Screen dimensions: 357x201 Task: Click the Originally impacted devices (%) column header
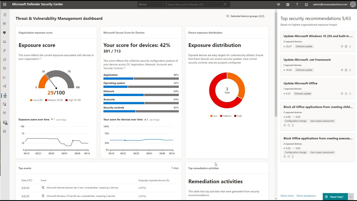(154, 180)
